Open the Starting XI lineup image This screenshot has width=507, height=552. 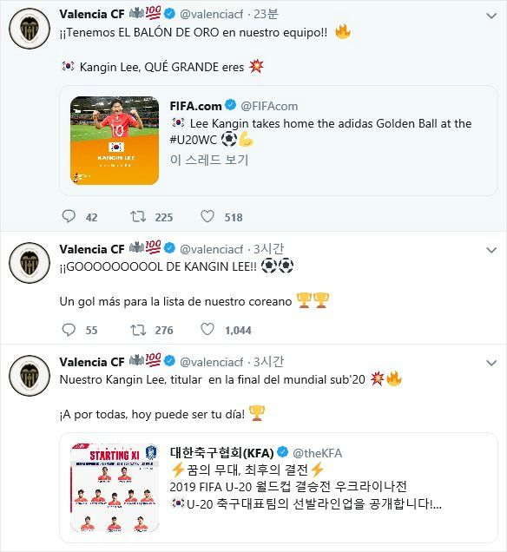[115, 488]
